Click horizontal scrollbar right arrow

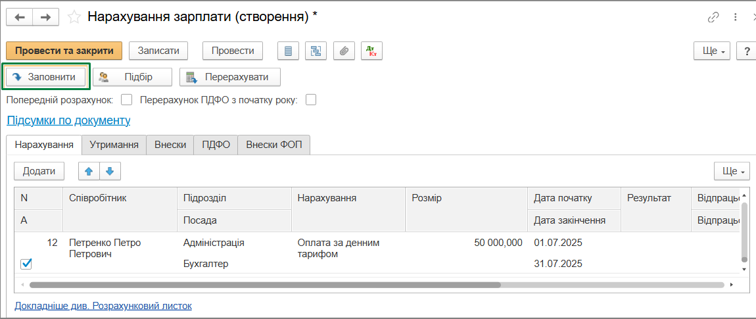click(x=732, y=285)
